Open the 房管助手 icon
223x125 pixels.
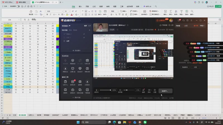(x=73, y=90)
